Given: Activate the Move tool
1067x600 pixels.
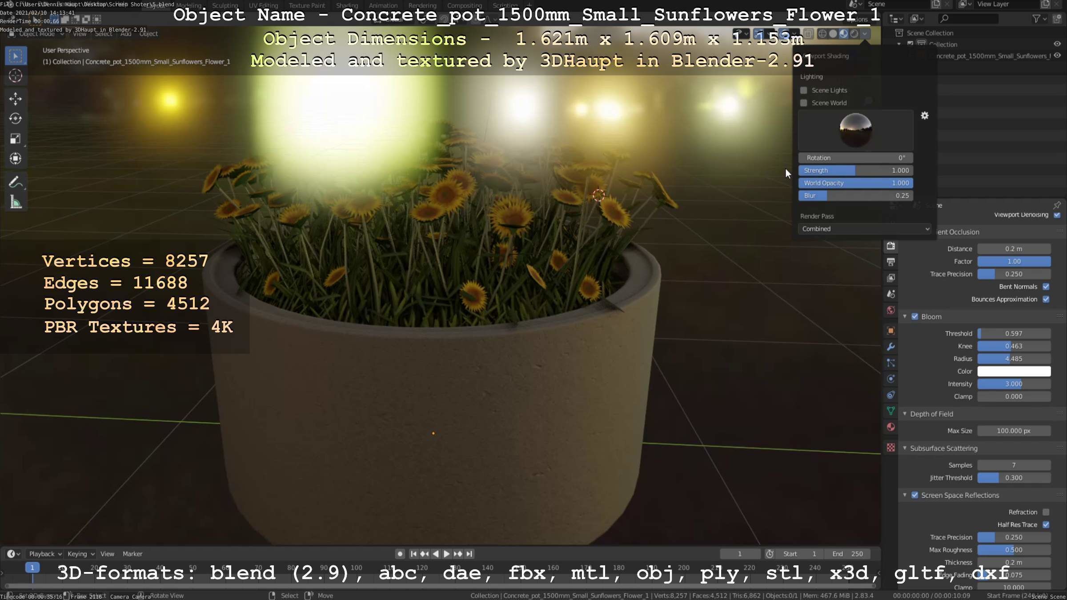Looking at the screenshot, I should click(16, 99).
